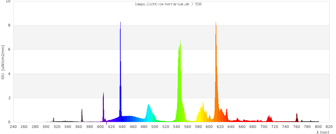
Task: Click the dark red peak near 760 nm
Action: (297, 118)
